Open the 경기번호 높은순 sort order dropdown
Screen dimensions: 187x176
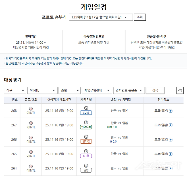[129, 90]
